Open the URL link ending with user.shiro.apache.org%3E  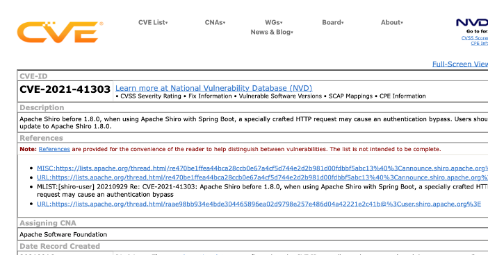click(x=259, y=204)
